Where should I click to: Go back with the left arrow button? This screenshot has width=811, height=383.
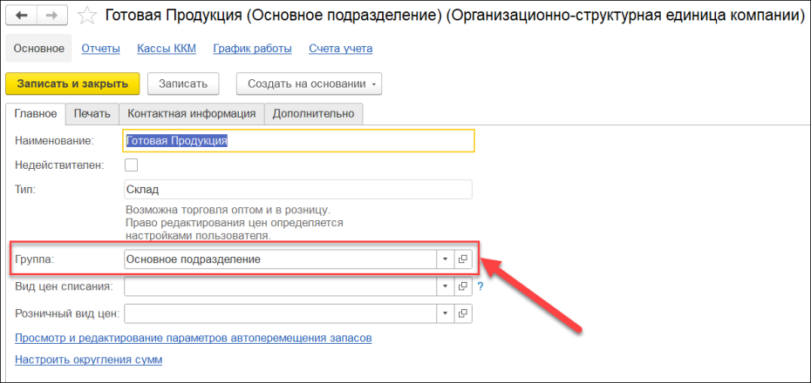(x=22, y=15)
